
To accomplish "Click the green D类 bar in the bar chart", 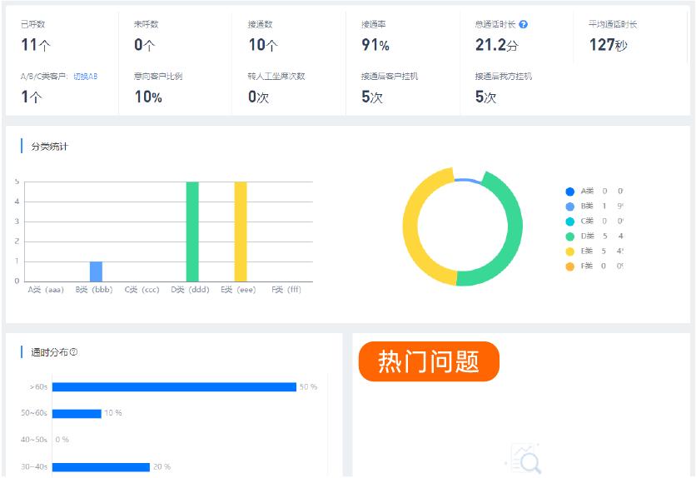I will pos(192,232).
